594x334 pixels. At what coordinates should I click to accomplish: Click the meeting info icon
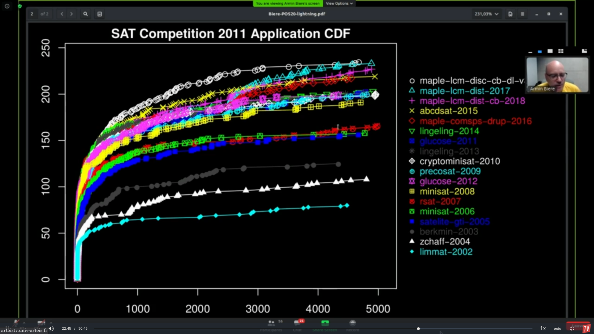point(7,6)
